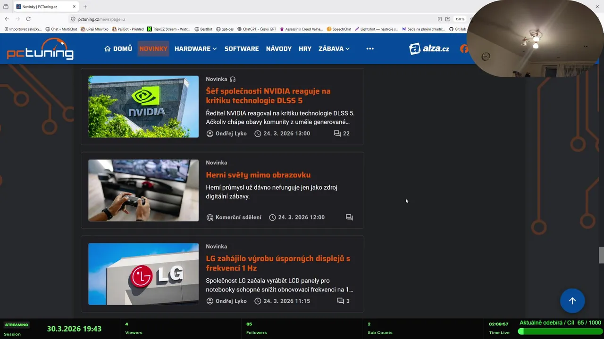
Task: Open the Importovat záložky bookmark
Action: 23,29
